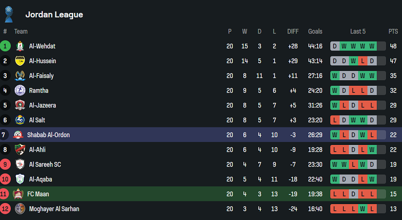
Task: Click the Jordan League title
Action: (x=54, y=14)
